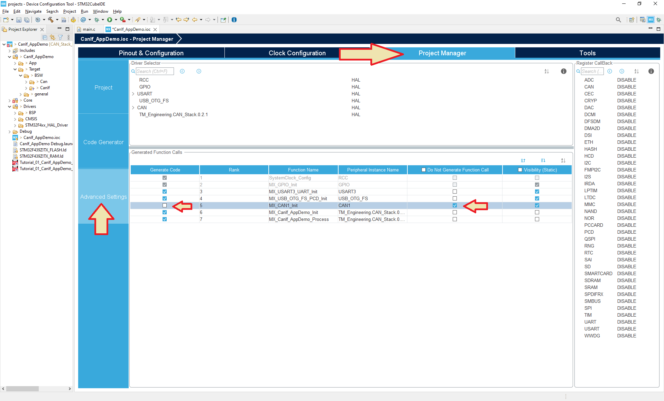
Task: Move function down with the rank-down icon
Action: [x=543, y=160]
